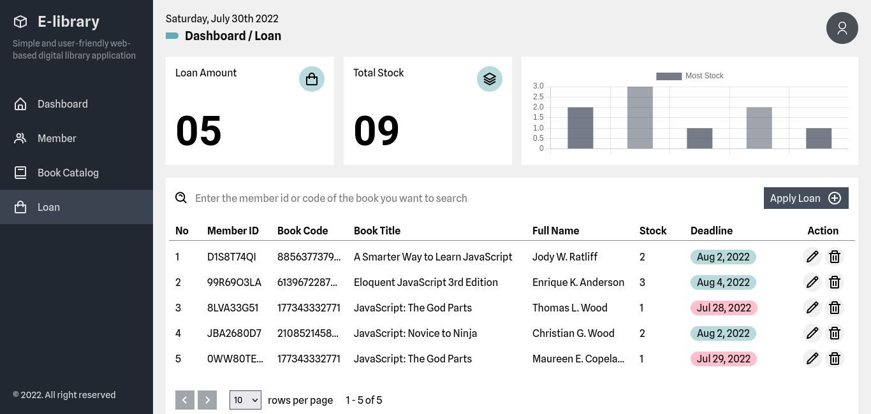Click the Loan Amount shopping bag icon

pyautogui.click(x=312, y=79)
